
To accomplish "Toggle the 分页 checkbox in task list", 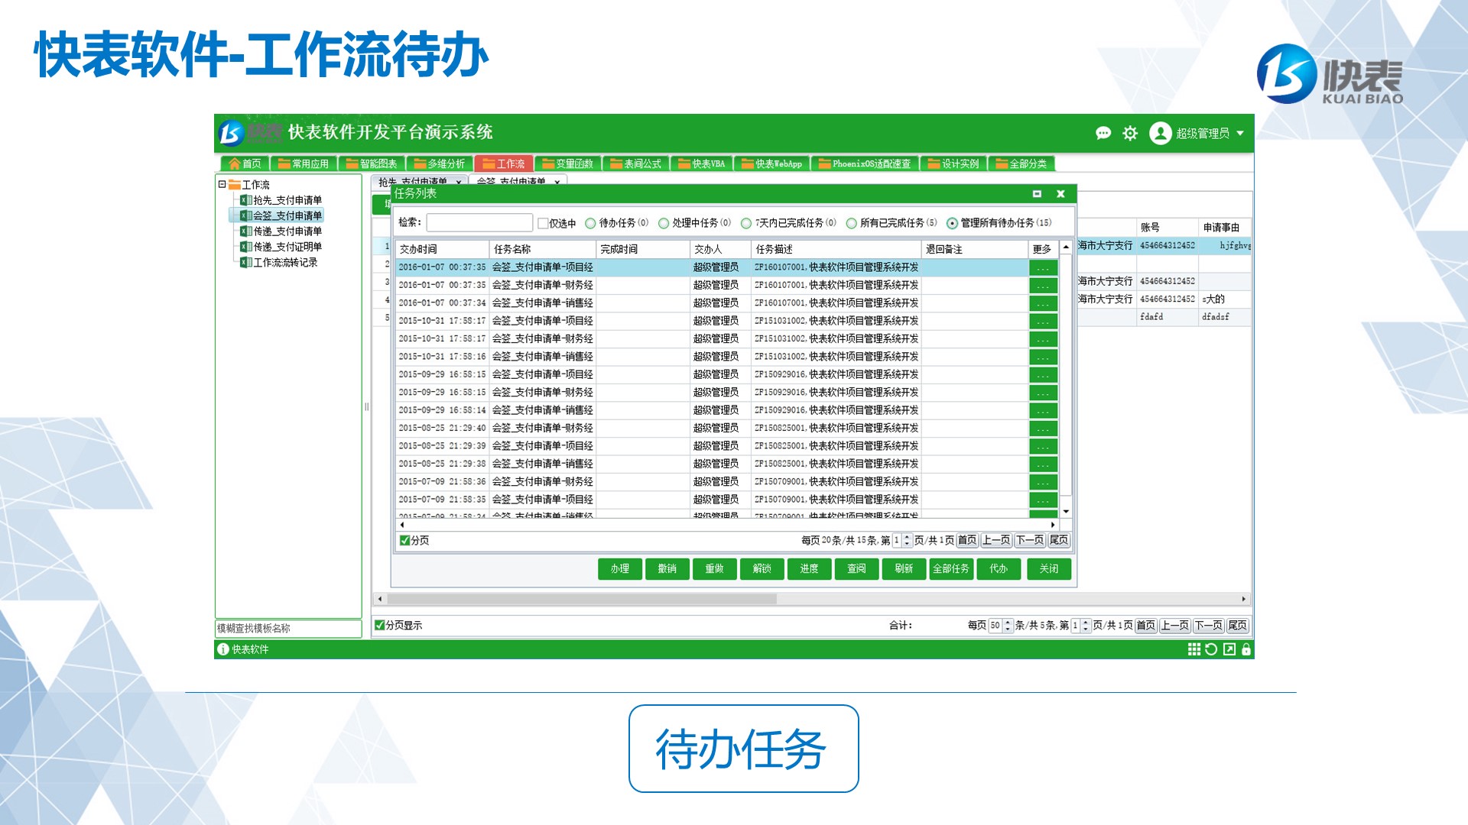I will 404,540.
